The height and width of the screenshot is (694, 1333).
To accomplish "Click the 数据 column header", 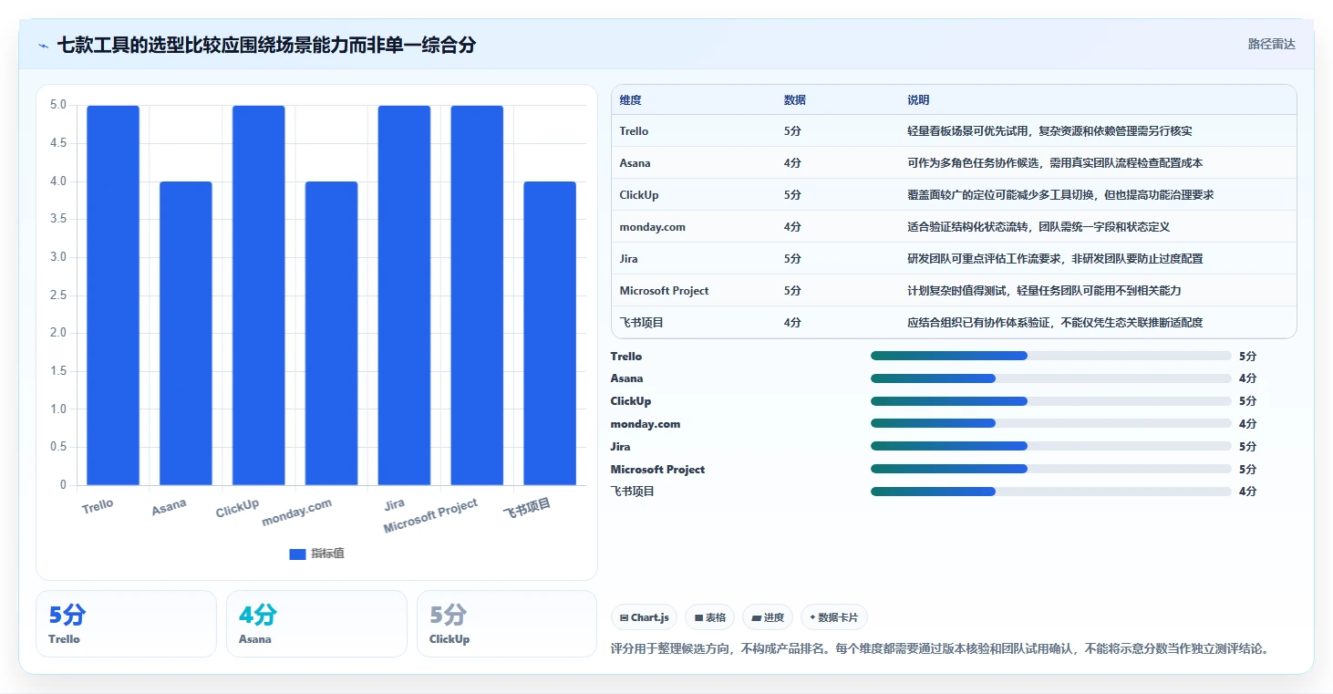I will (794, 100).
